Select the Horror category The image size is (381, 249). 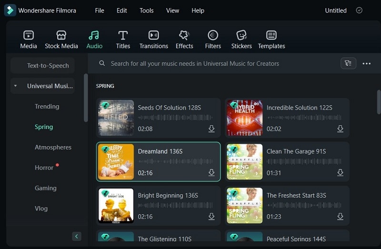click(44, 168)
